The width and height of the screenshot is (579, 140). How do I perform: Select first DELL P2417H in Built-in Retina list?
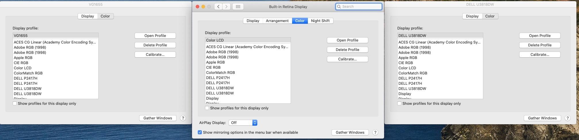click(248, 78)
